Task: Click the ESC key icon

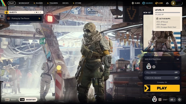Action: point(7,100)
